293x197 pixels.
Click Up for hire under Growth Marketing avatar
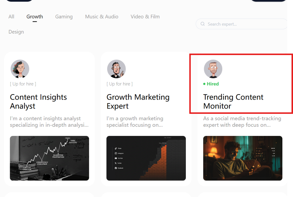[120, 84]
